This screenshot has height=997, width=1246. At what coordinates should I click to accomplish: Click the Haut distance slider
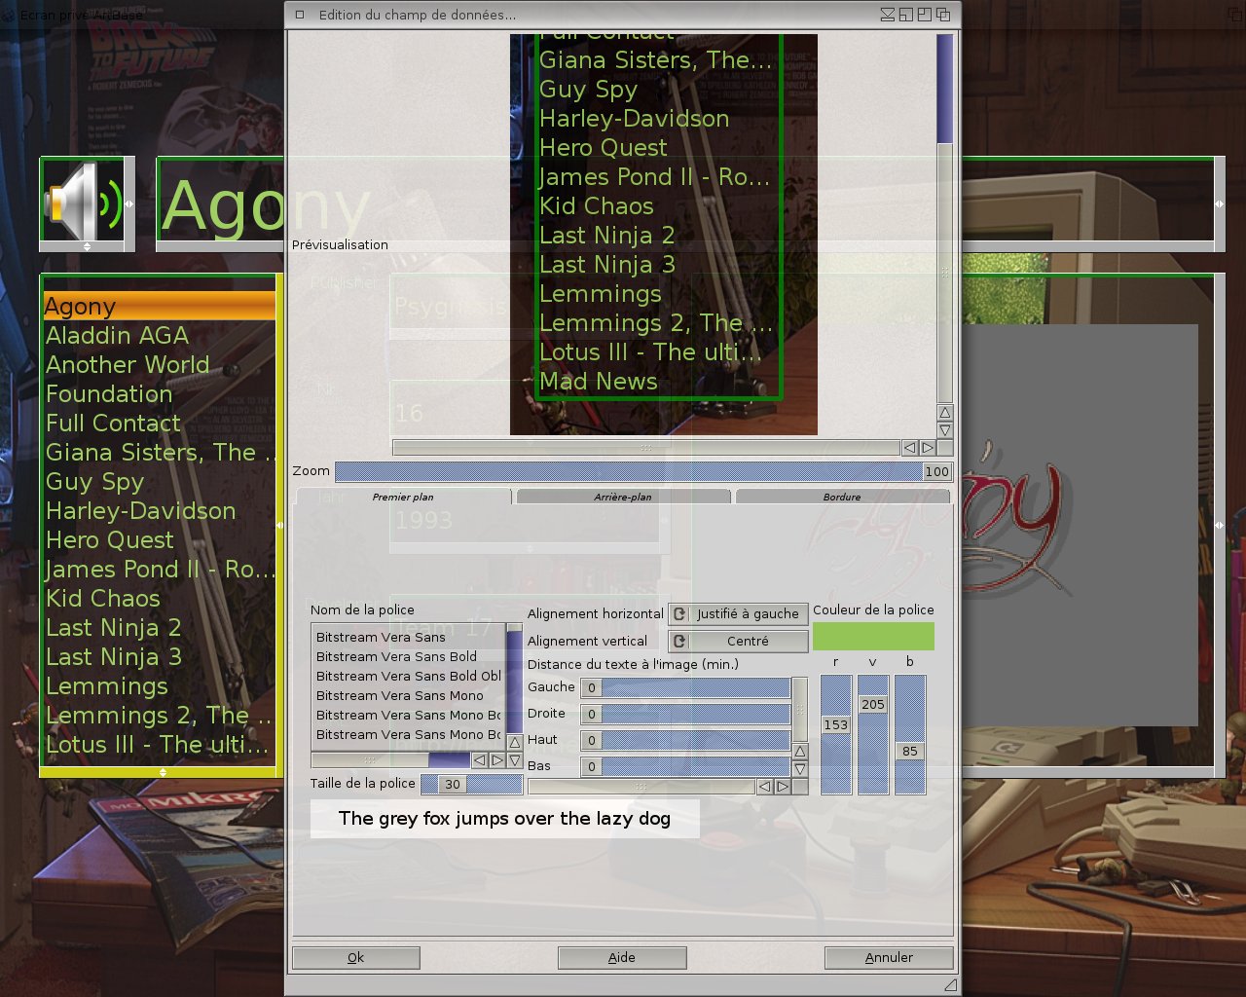[685, 740]
